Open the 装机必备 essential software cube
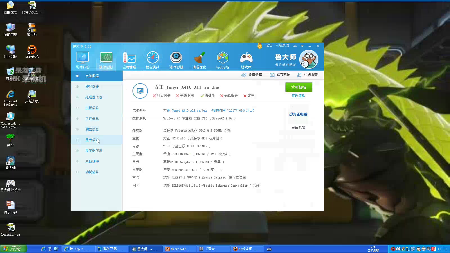The width and height of the screenshot is (450, 253). (222, 60)
